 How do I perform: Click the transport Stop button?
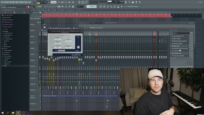45,2
